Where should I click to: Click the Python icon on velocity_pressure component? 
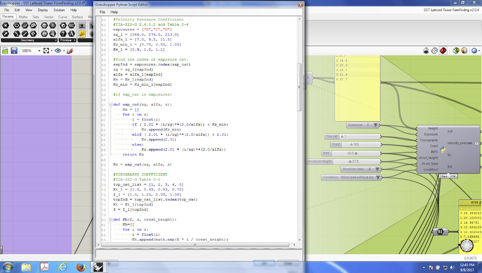pos(443,149)
